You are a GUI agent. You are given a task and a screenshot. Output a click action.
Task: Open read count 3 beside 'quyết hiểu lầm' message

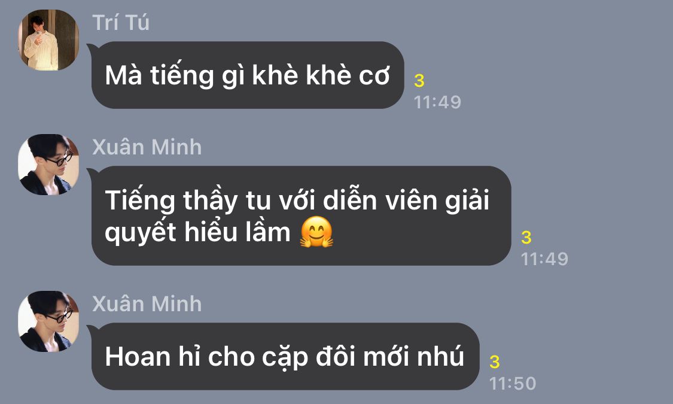(x=526, y=238)
